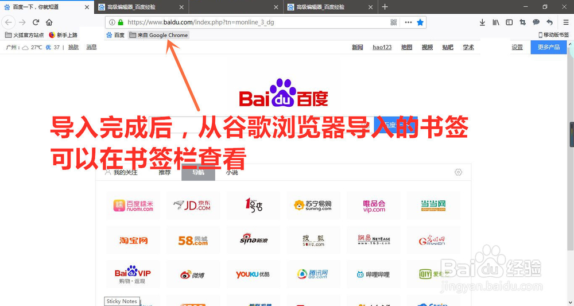The image size is (574, 306).
Task: Open the 学术 scholar link
Action: coord(468,47)
